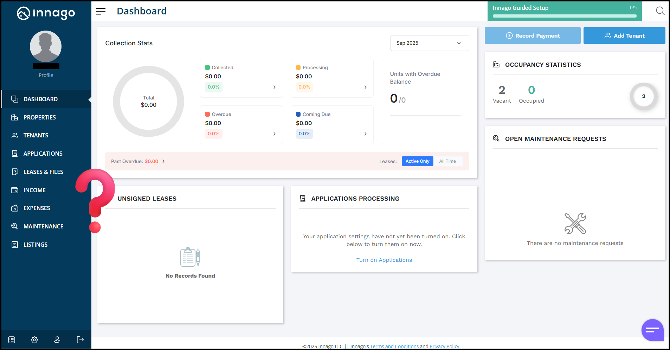Click the Record Payment button
The width and height of the screenshot is (670, 350).
click(532, 35)
